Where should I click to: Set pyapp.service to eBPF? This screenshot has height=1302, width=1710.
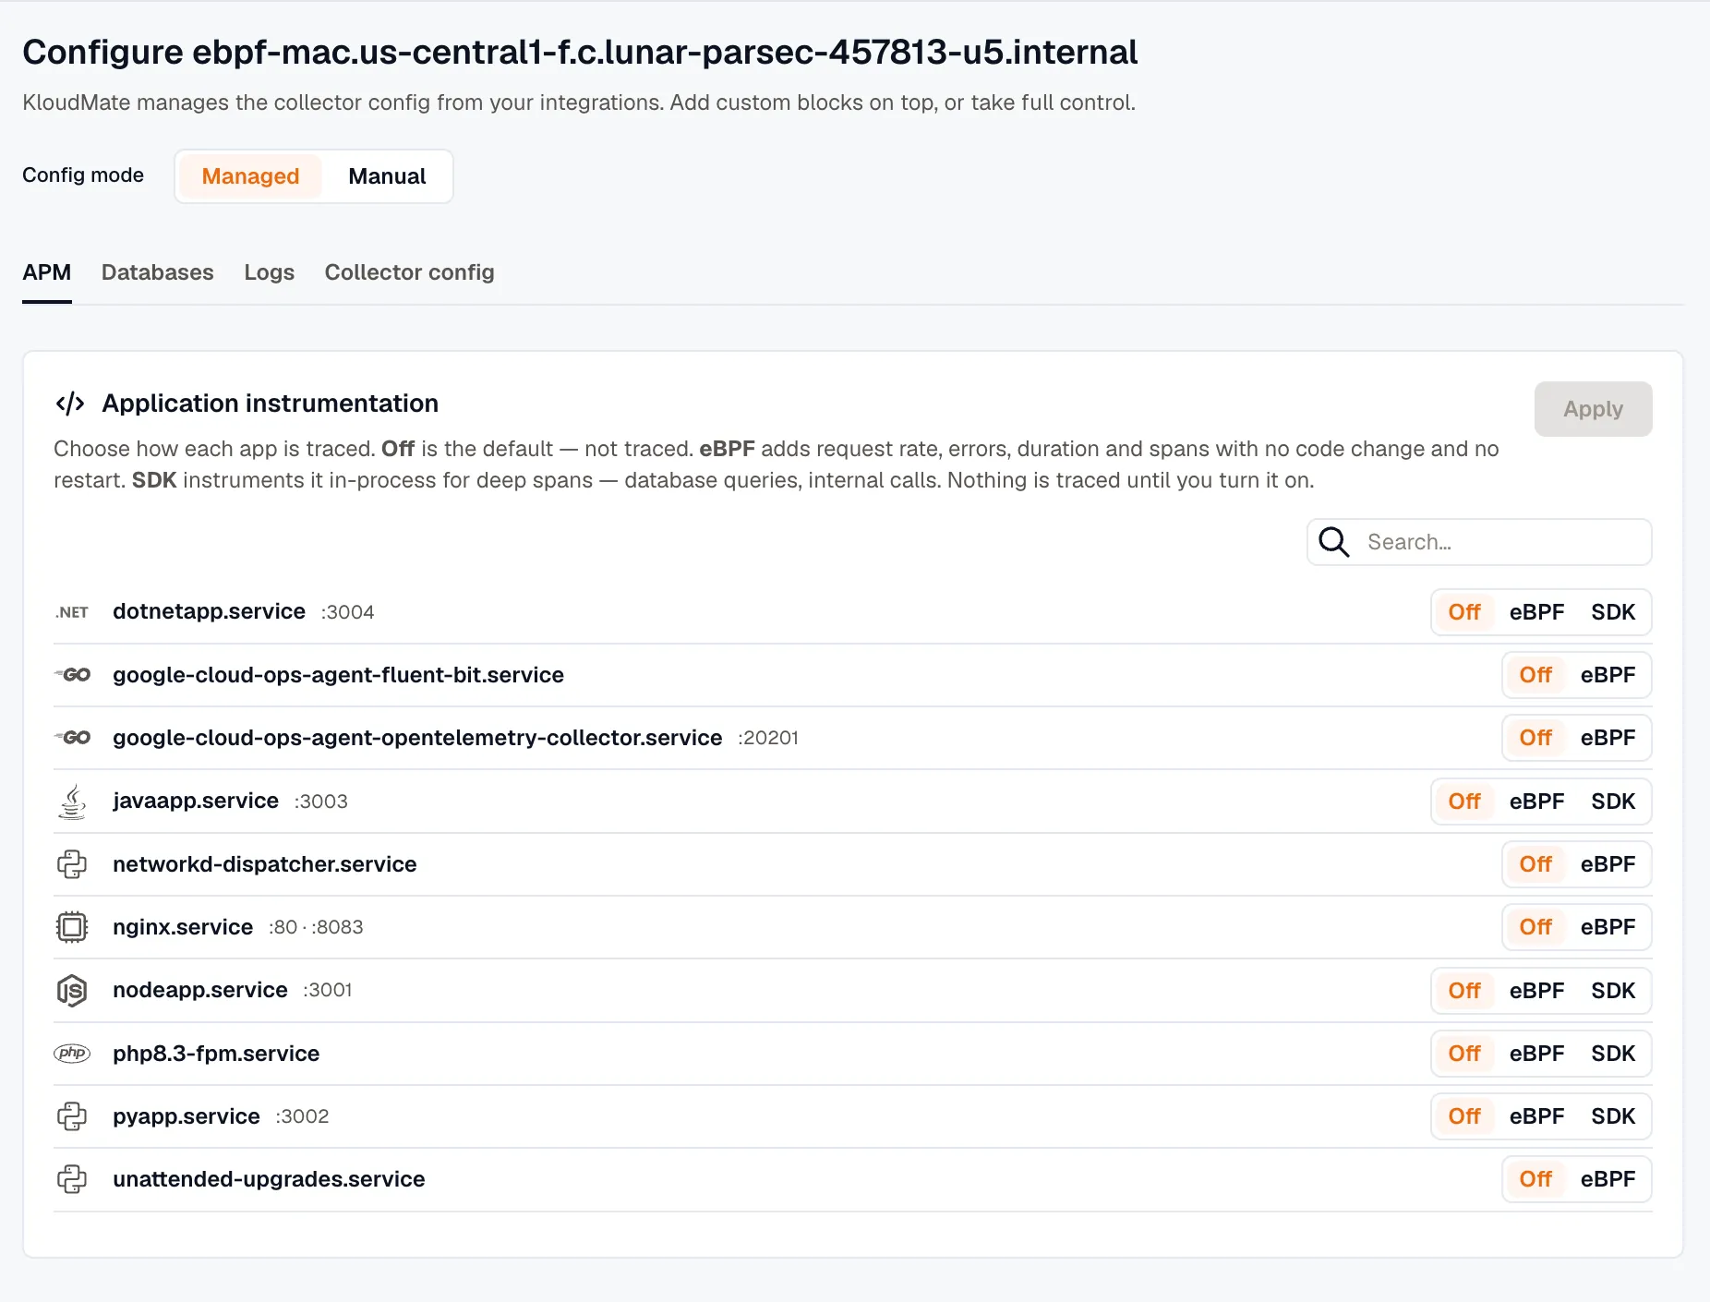pos(1536,1116)
